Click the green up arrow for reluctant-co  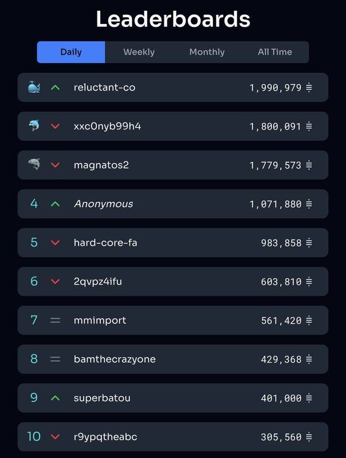click(55, 88)
